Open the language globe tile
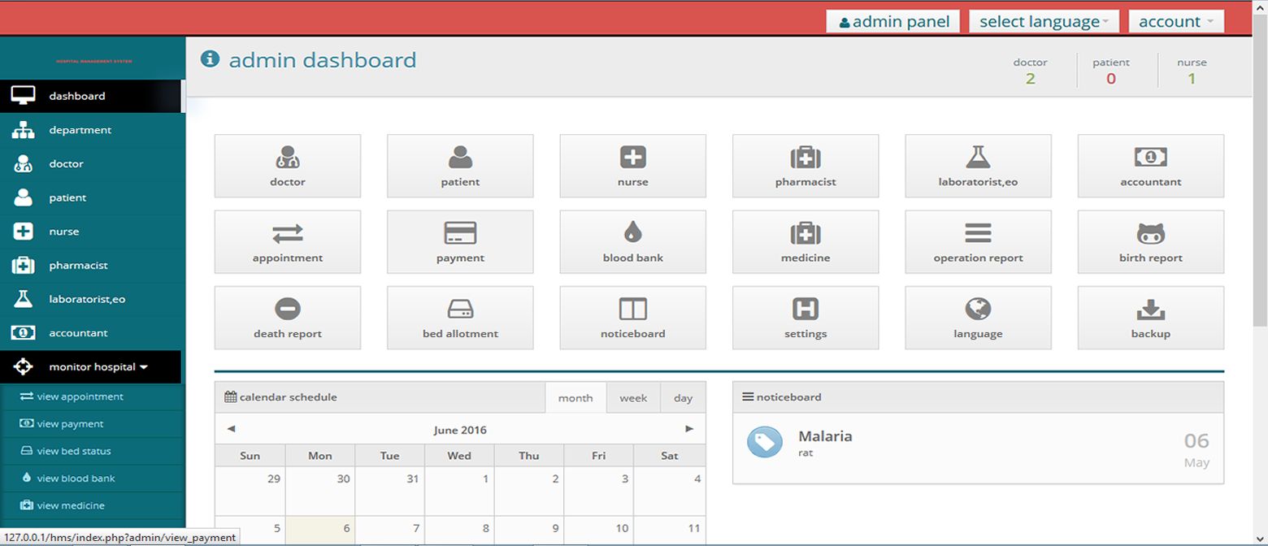The width and height of the screenshot is (1268, 546). [x=978, y=317]
